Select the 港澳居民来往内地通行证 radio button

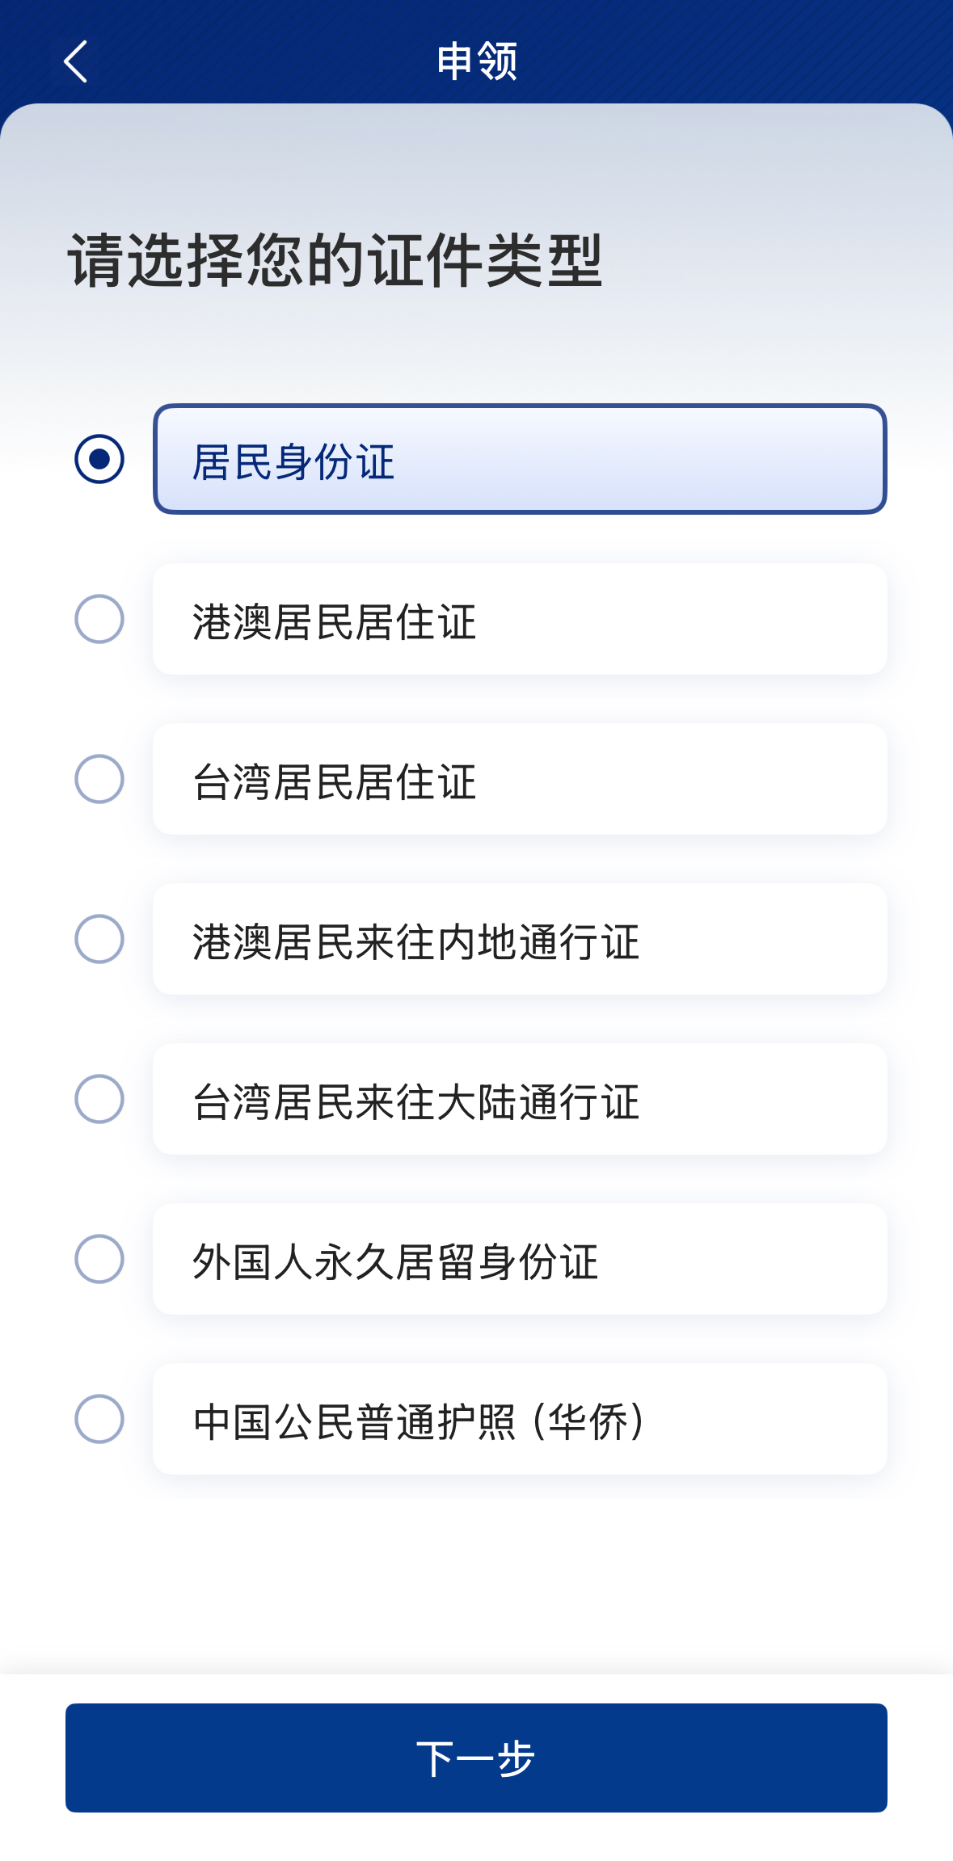(99, 939)
